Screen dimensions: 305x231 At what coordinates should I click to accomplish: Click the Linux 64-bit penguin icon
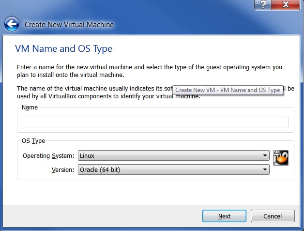point(281,158)
